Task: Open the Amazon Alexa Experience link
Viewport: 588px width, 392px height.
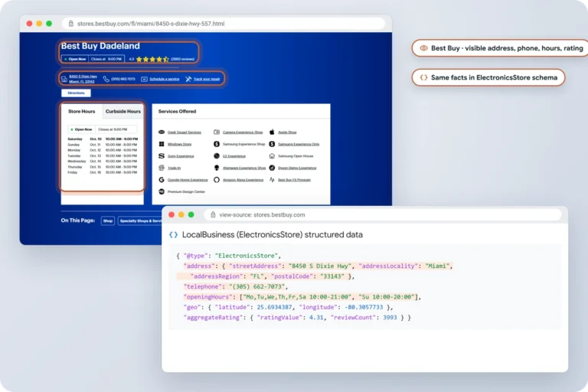Action: click(x=243, y=180)
